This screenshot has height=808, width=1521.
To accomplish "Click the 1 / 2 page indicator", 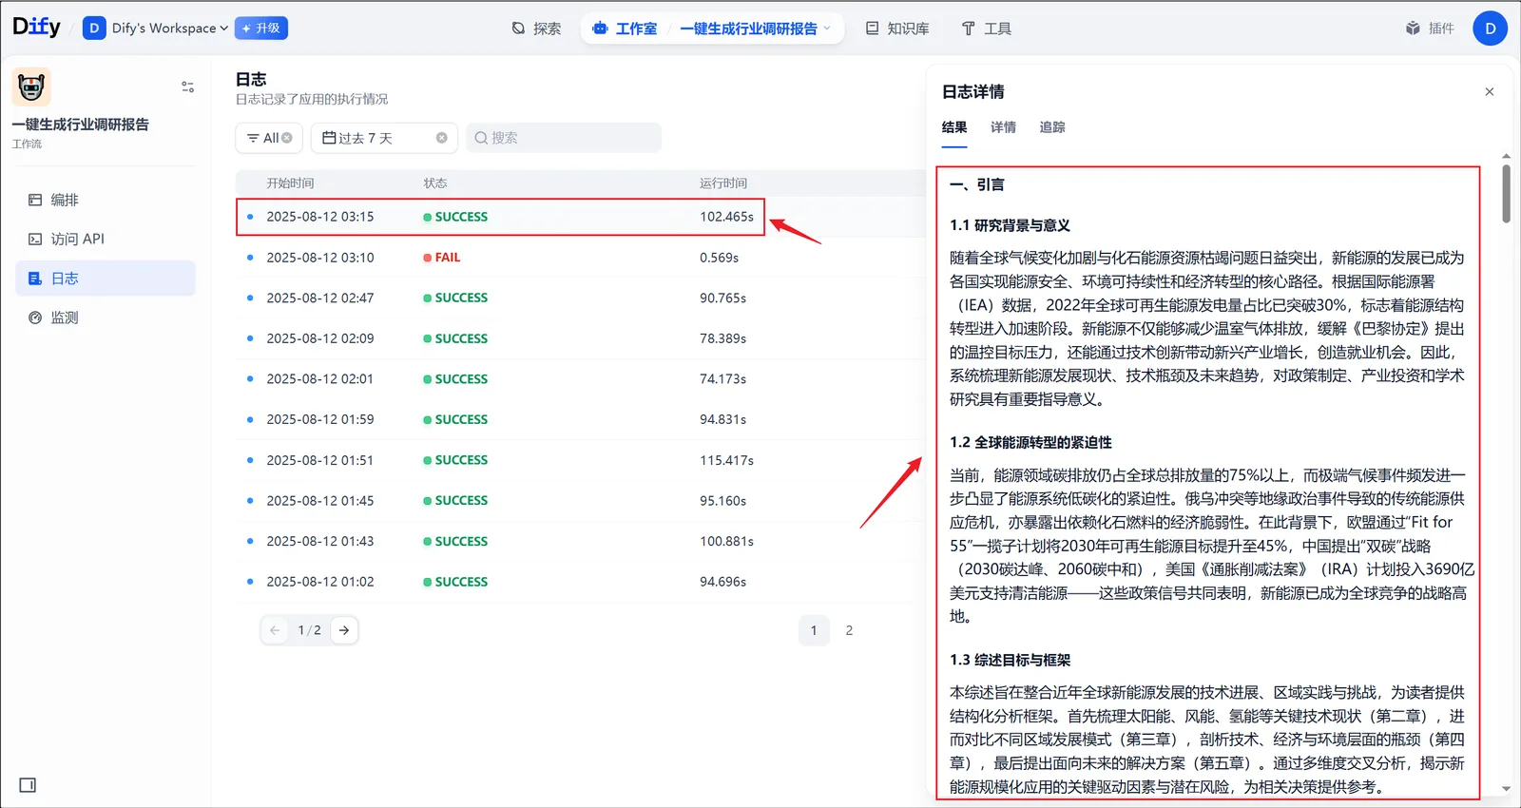I will 309,630.
